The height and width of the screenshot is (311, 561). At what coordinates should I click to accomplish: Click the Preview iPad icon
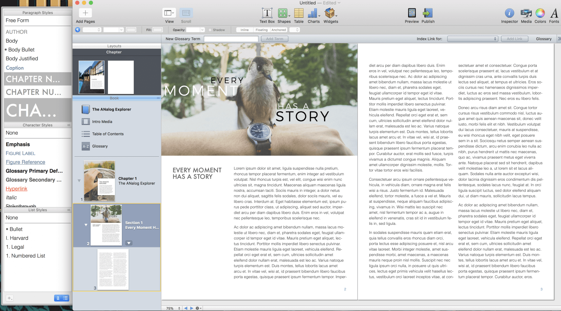(412, 13)
